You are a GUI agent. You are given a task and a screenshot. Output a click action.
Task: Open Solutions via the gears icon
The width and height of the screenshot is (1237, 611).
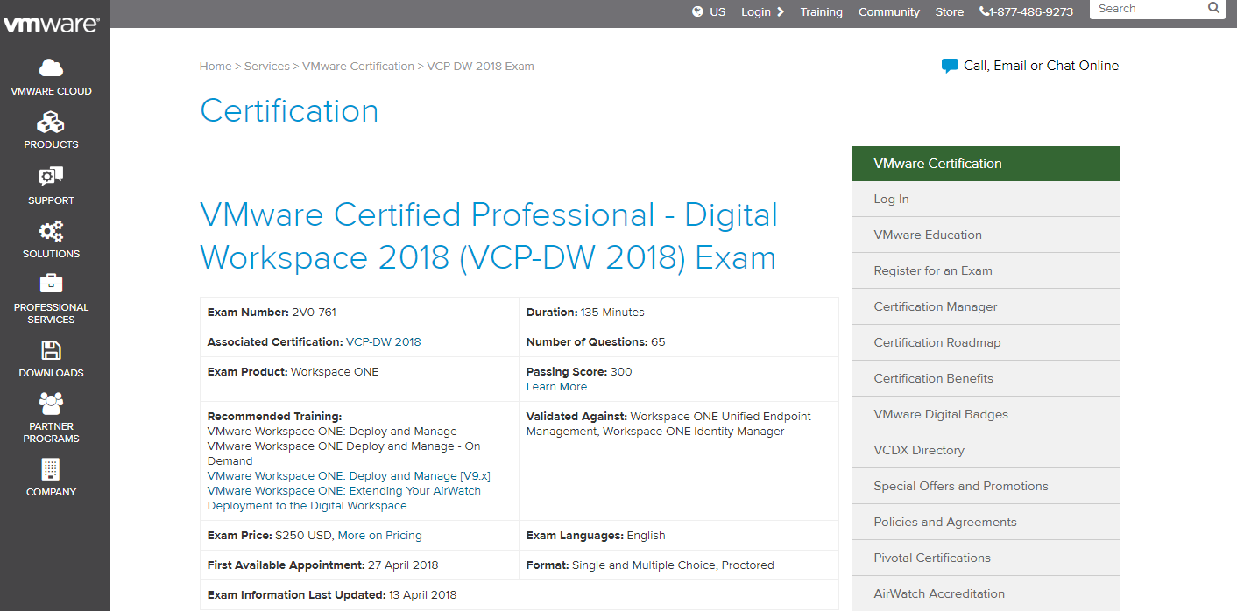tap(51, 231)
